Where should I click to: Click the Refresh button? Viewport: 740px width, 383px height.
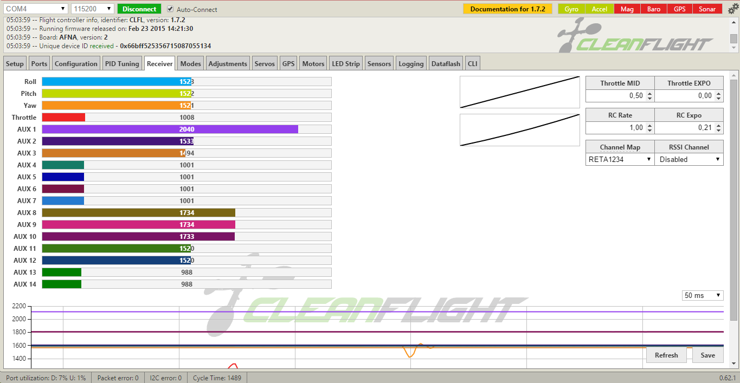click(666, 355)
